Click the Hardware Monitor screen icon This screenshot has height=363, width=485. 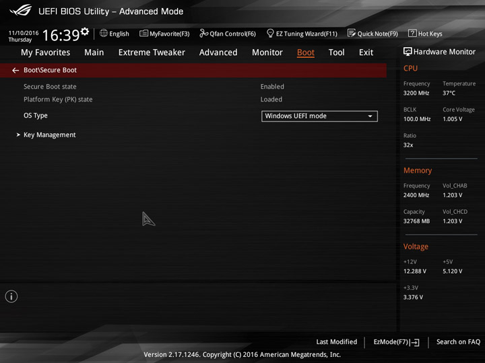click(408, 52)
